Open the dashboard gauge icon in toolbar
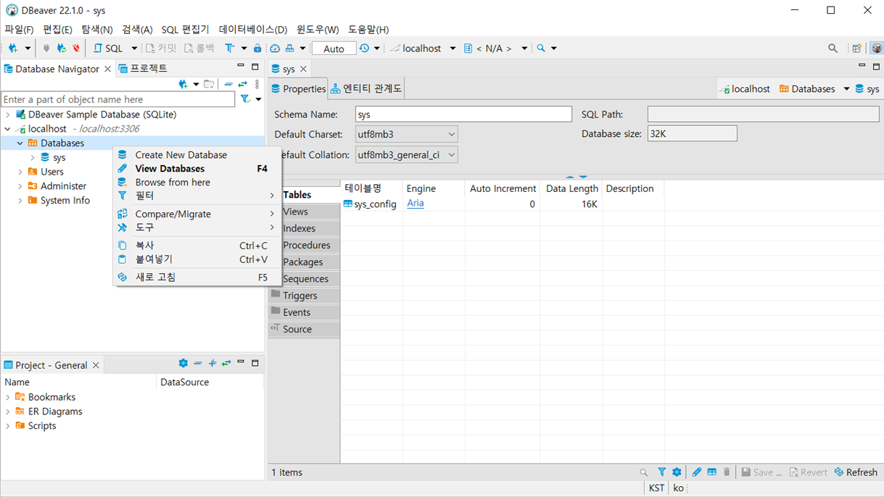This screenshot has width=884, height=497. tap(275, 49)
